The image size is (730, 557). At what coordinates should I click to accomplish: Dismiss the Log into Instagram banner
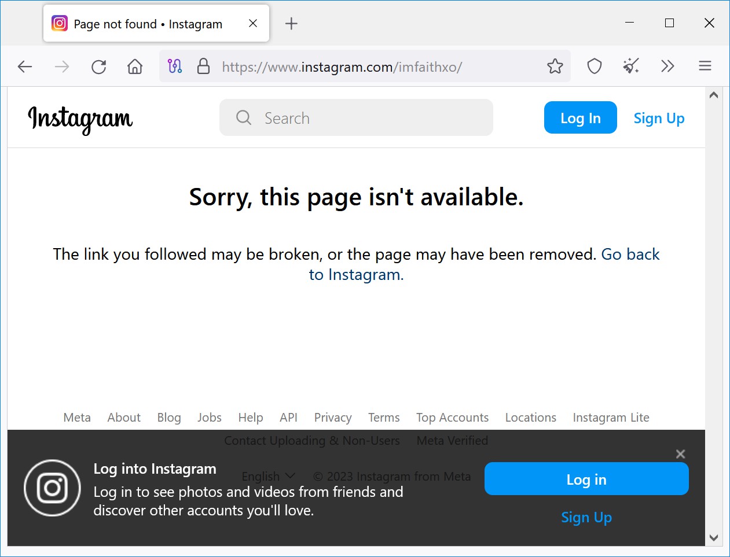[681, 454]
